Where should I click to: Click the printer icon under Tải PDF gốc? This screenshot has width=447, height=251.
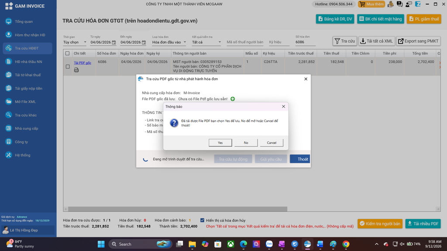[x=76, y=70]
